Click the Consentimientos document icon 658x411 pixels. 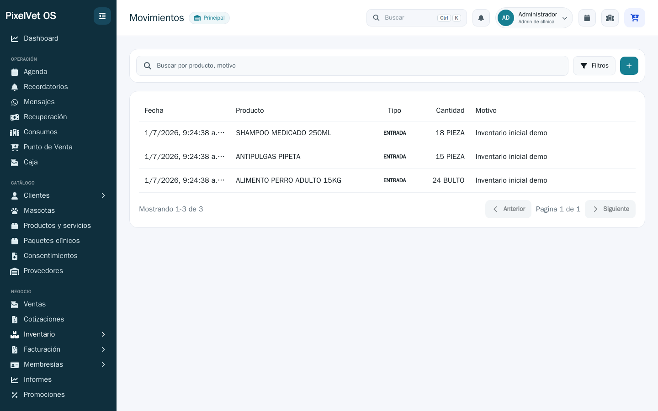pos(15,256)
